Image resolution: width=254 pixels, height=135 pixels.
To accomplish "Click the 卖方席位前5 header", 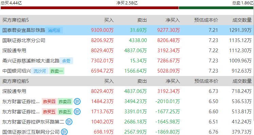I will click(x=16, y=81).
